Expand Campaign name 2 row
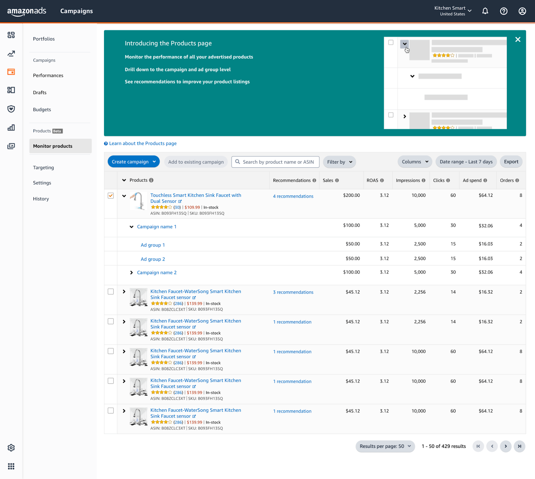Image resolution: width=535 pixels, height=479 pixels. coord(131,273)
